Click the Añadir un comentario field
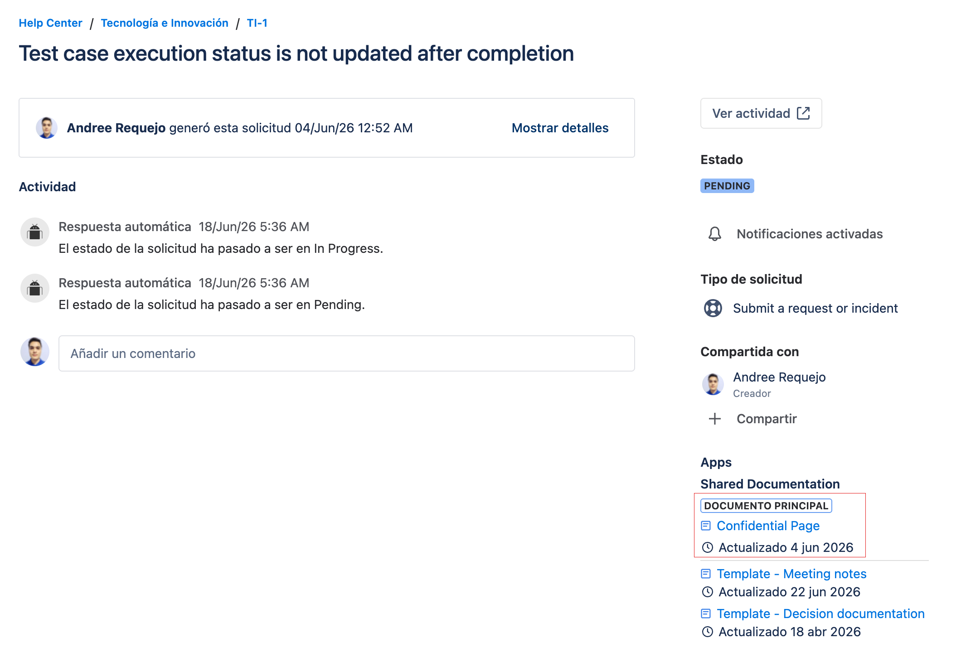Image resolution: width=961 pixels, height=667 pixels. (346, 353)
